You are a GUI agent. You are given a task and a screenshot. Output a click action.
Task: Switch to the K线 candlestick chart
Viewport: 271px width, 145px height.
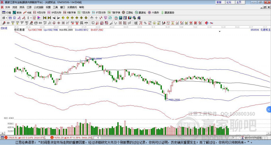pos(27,13)
